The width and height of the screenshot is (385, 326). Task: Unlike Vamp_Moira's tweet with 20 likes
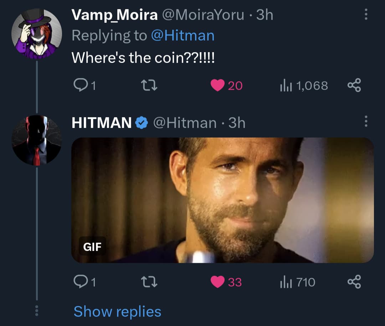click(x=217, y=85)
